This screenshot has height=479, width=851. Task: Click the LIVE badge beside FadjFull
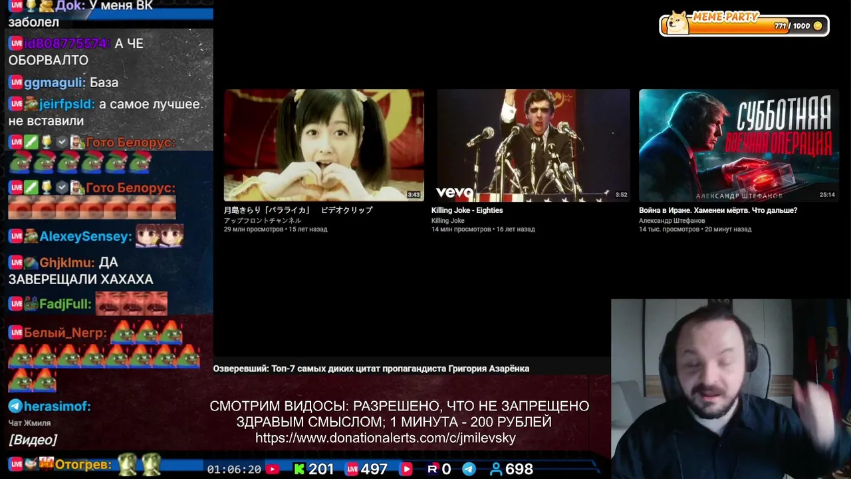pyautogui.click(x=15, y=304)
